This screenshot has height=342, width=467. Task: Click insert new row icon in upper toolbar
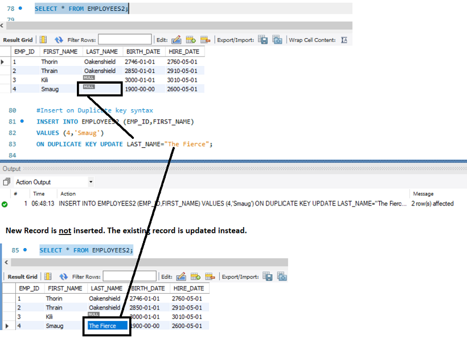pyautogui.click(x=191, y=40)
